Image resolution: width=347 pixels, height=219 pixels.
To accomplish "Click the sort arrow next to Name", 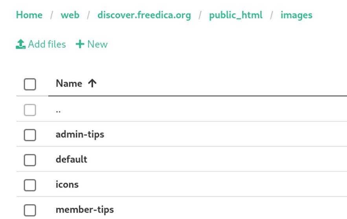I will [x=92, y=83].
